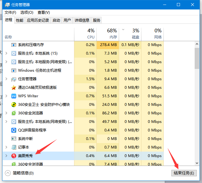This screenshot has width=202, height=183.
Task: Switch to the 性能 tab
Action: coord(20,20)
